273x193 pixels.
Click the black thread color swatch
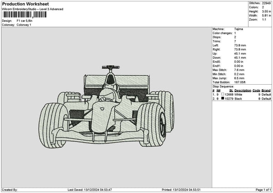pos(223,98)
